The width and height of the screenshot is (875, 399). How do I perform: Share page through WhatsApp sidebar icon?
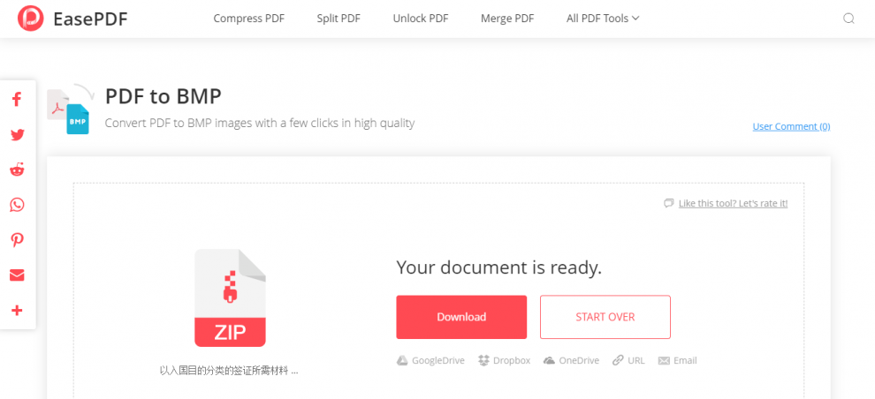[x=17, y=205]
